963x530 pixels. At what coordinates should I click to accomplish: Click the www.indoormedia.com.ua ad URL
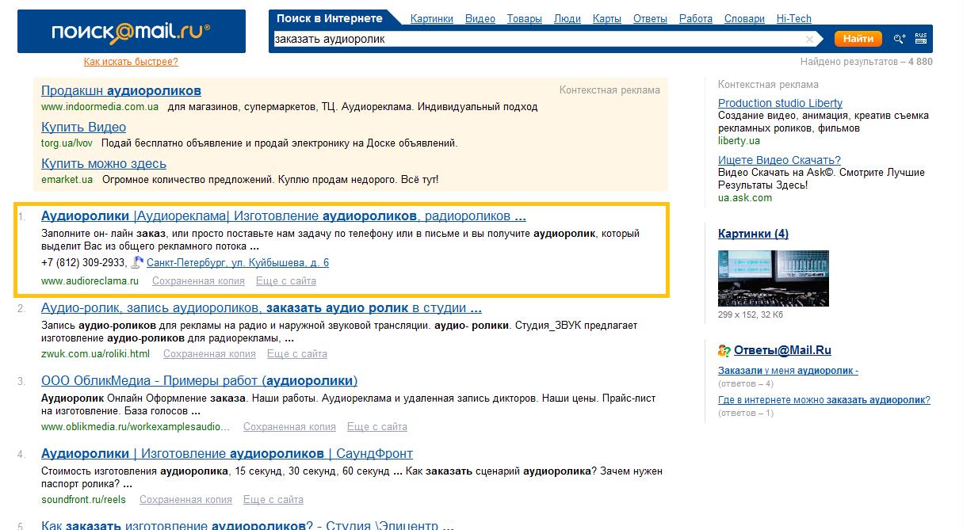coord(99,107)
